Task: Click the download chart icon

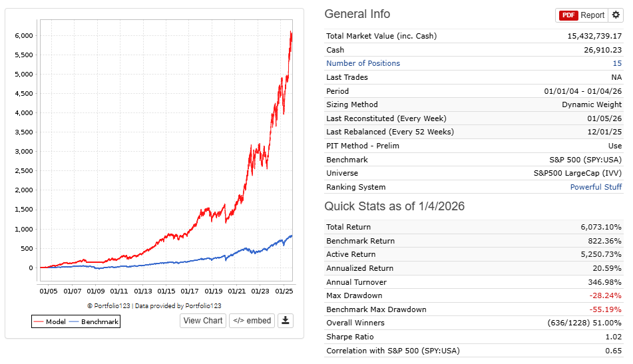Action: [286, 321]
